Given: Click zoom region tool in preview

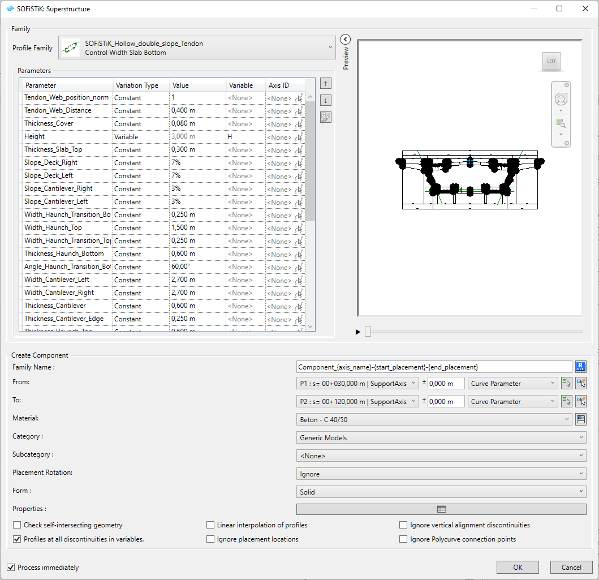Looking at the screenshot, I should click(x=561, y=123).
